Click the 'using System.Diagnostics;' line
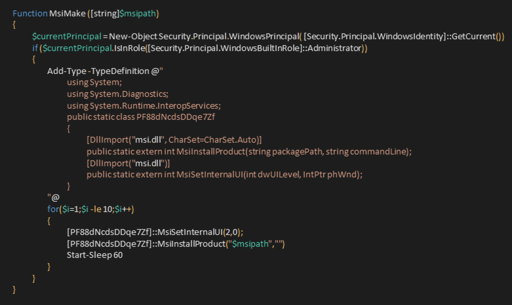The image size is (512, 305). [117, 94]
